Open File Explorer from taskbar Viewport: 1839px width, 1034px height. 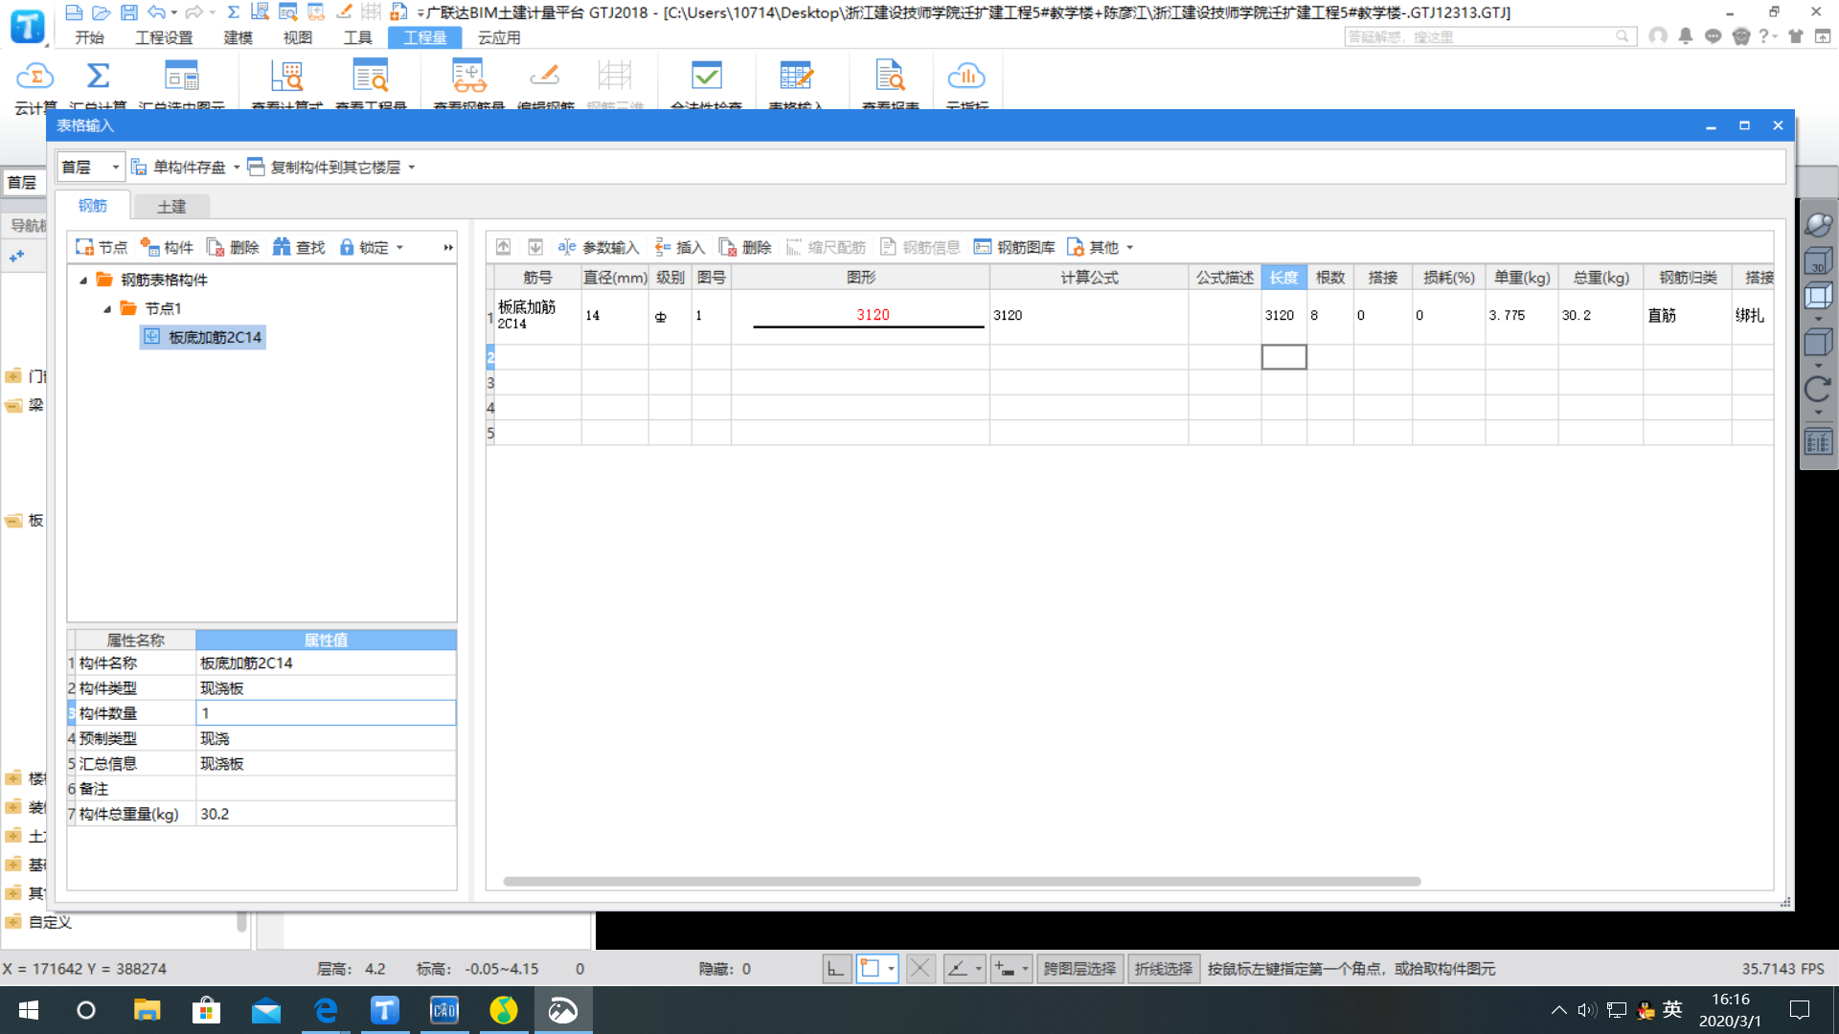click(147, 1010)
